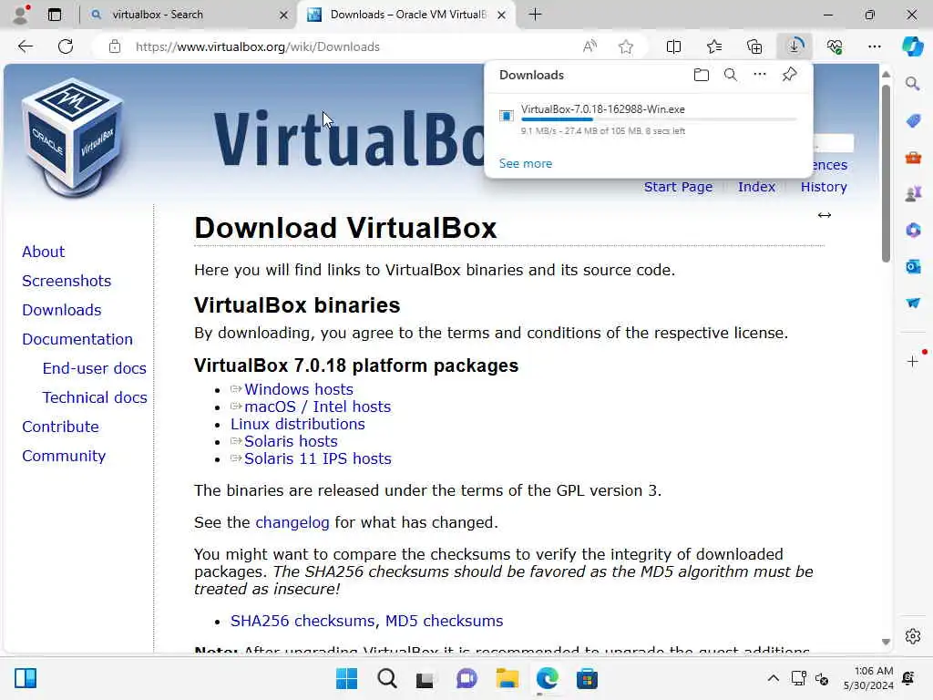
Task: Open more options in Downloads panel
Action: (x=760, y=75)
